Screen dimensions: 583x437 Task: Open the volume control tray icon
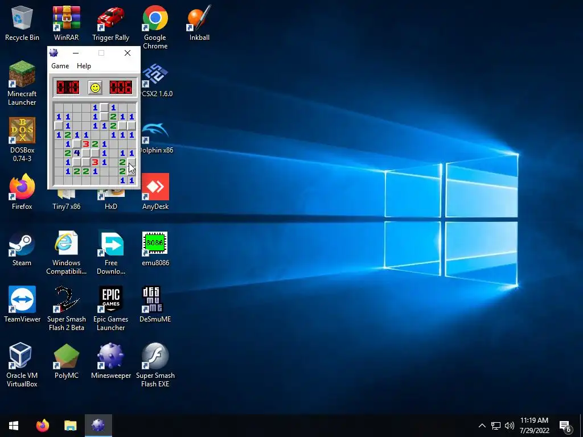point(510,426)
